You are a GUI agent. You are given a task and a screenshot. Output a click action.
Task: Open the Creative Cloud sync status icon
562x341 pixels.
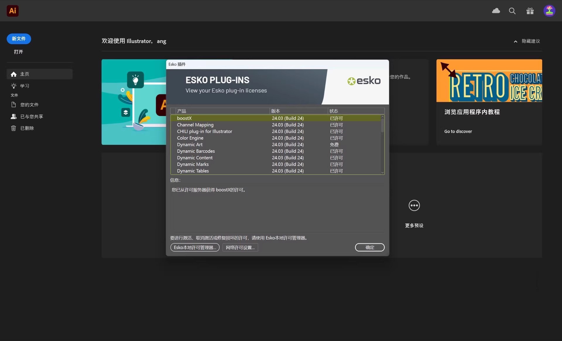pos(496,11)
